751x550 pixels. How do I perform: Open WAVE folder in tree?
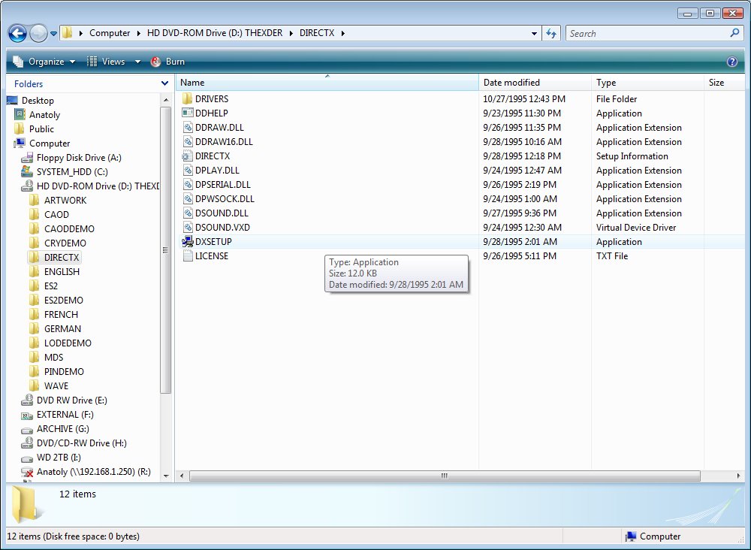(x=56, y=385)
